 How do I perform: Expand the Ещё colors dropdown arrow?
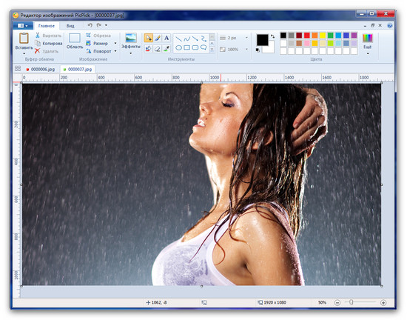pos(368,53)
